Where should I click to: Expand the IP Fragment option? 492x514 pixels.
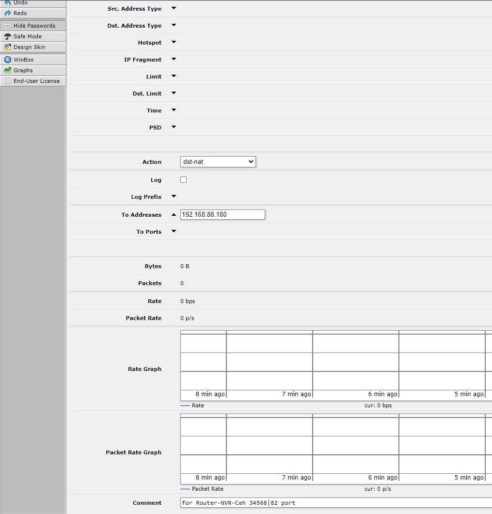pyautogui.click(x=174, y=59)
